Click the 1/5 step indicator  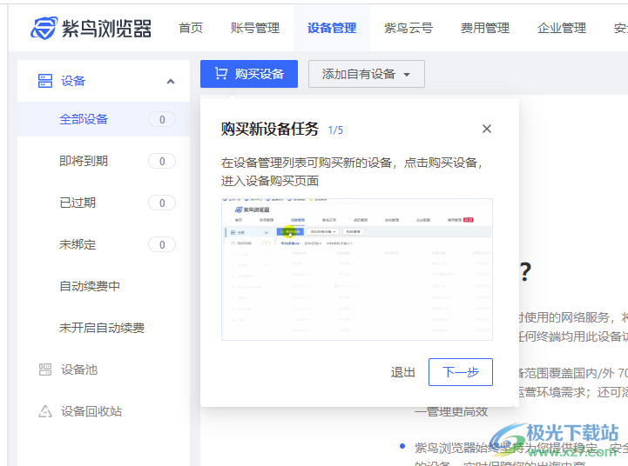point(335,130)
